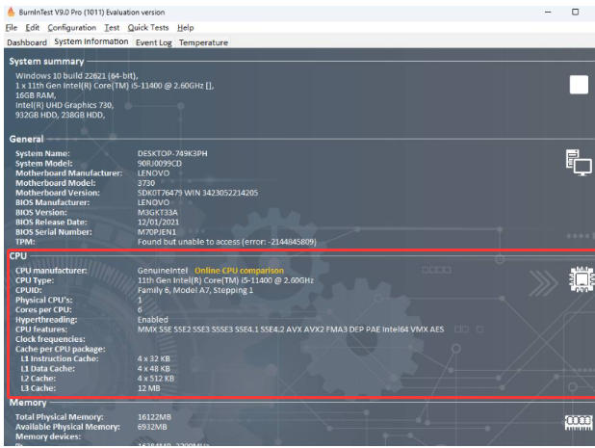Screen dimensions: 595x448
Task: Click the white square icon in System summary
Action: point(578,85)
